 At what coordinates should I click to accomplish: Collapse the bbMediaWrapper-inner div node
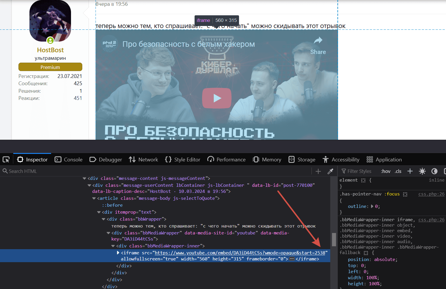pyautogui.click(x=113, y=246)
